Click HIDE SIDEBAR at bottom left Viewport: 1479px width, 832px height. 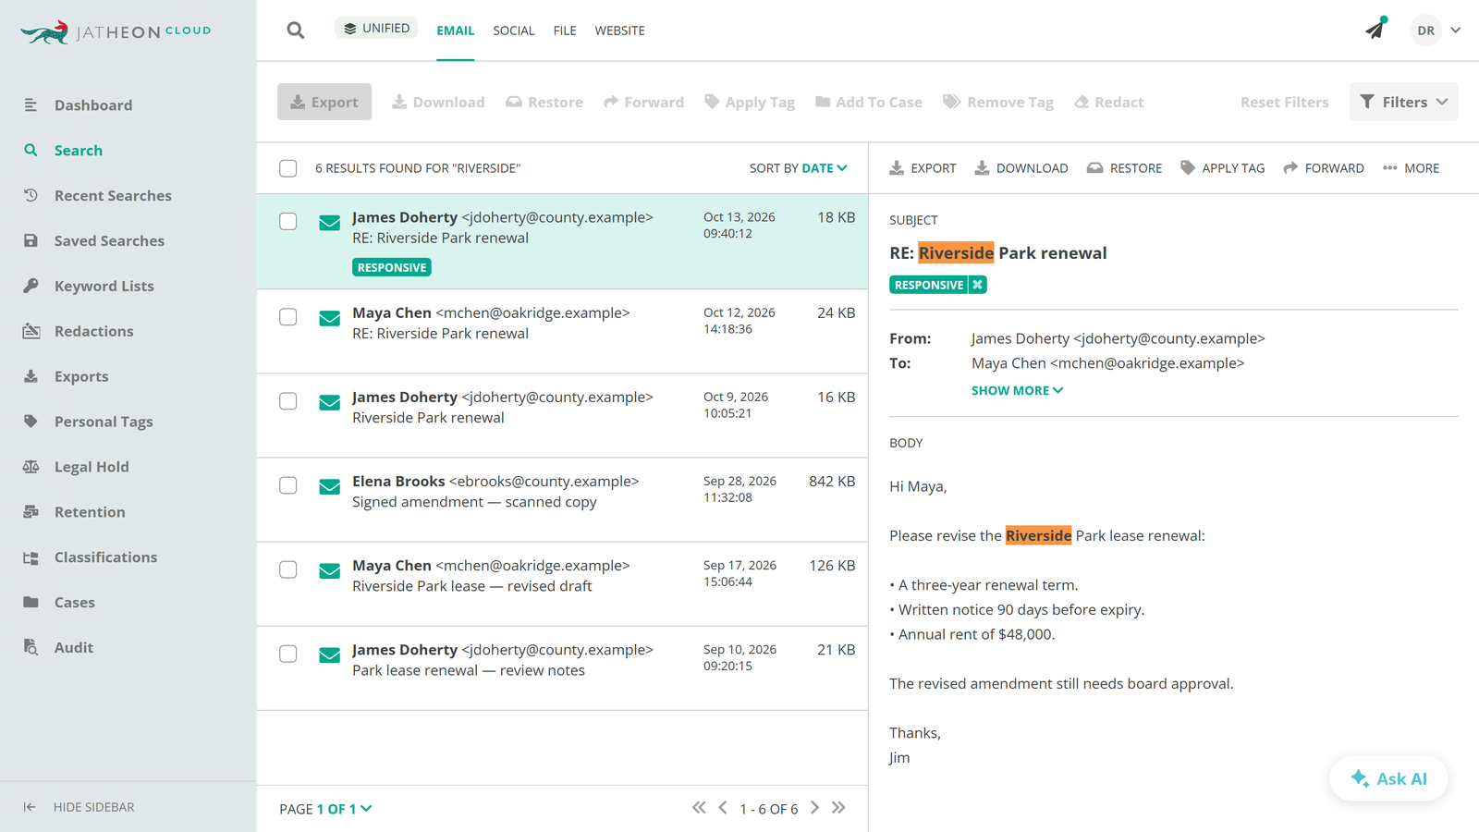click(79, 807)
